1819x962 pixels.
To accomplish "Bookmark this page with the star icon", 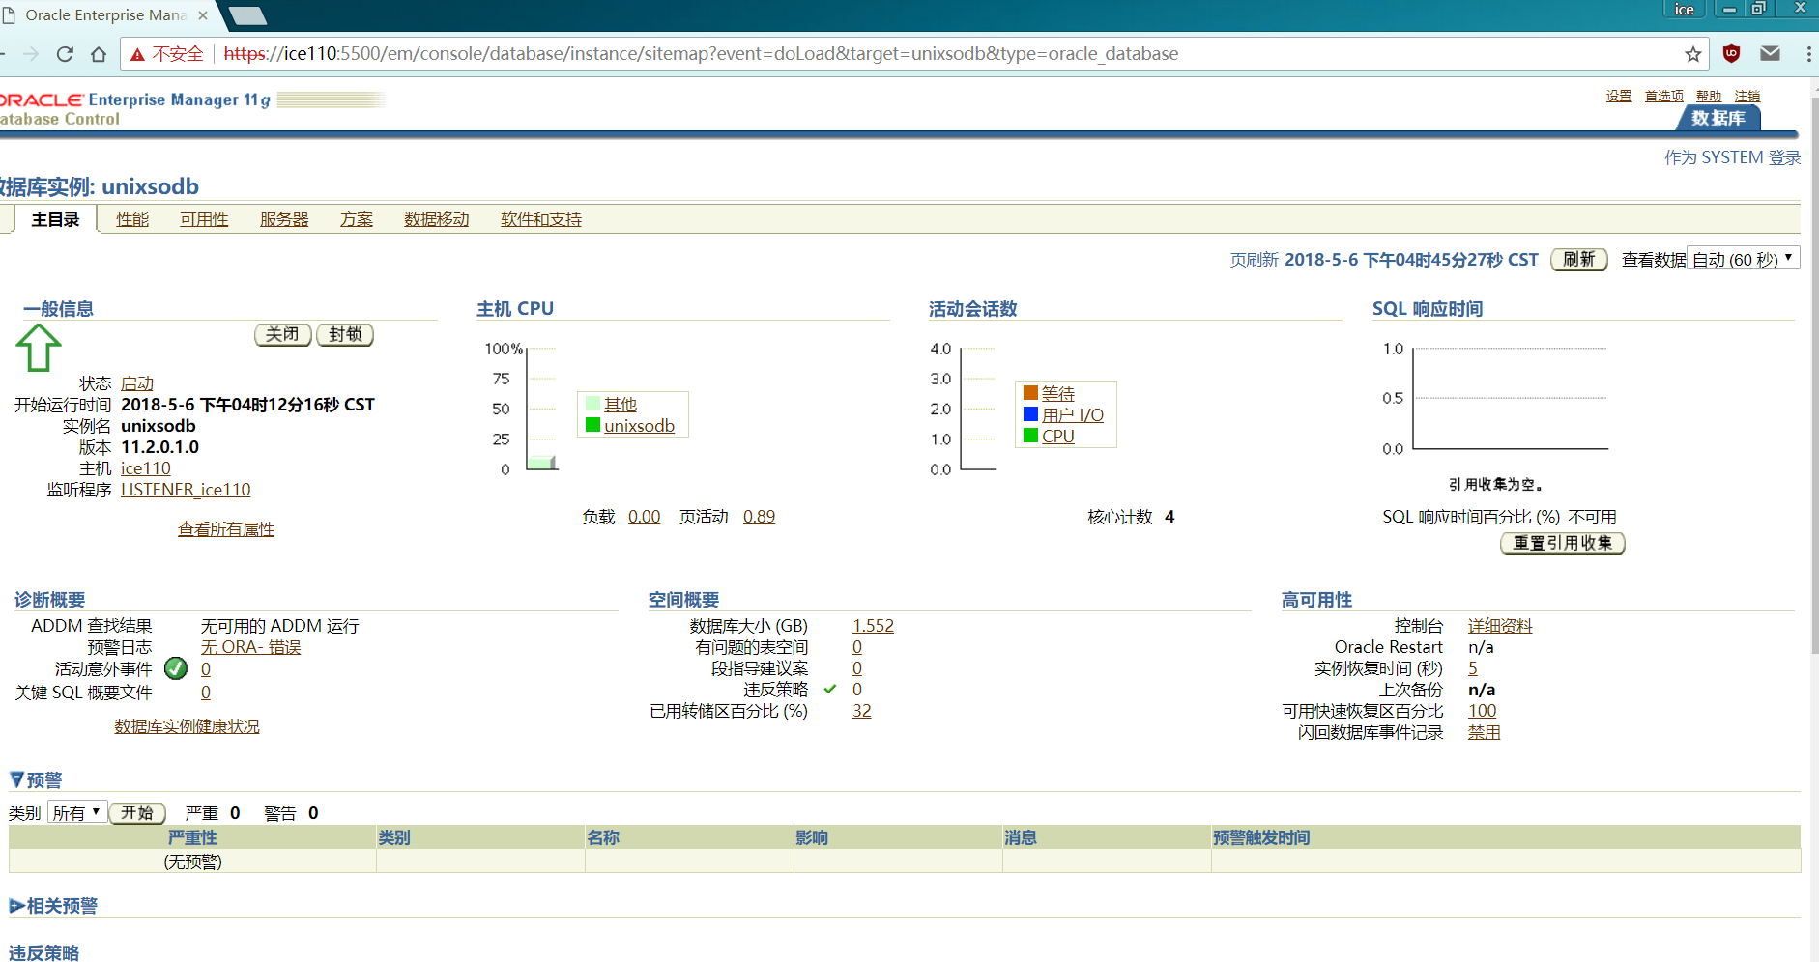I will tap(1692, 54).
